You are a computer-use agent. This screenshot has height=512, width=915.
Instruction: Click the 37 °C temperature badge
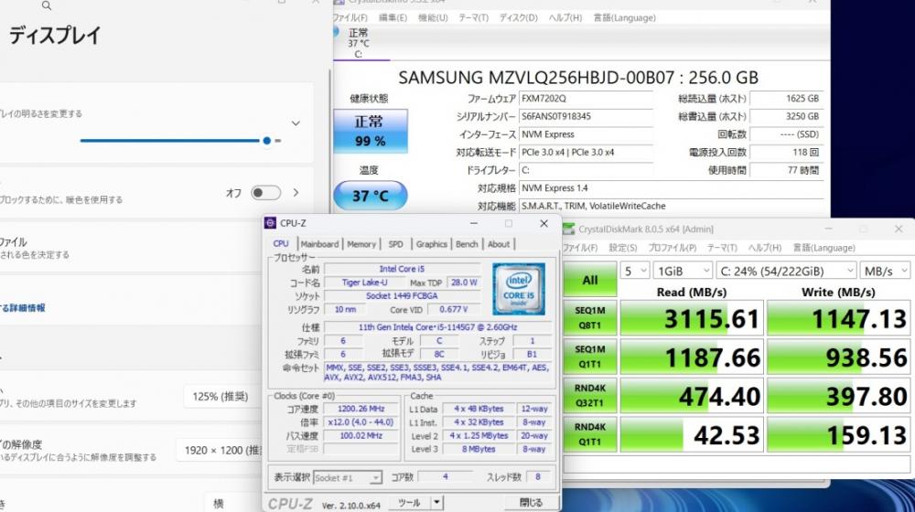pos(370,196)
